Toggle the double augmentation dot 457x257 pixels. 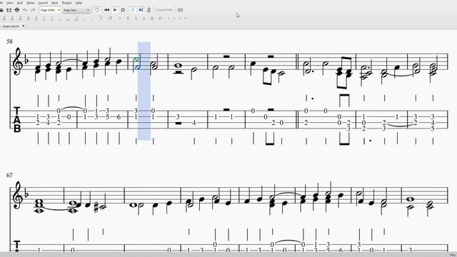[x=92, y=19]
